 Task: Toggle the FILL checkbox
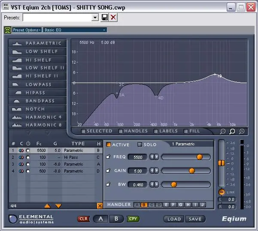186,131
